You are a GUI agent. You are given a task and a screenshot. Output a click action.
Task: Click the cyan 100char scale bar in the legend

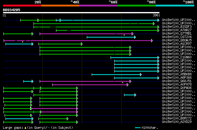[x=138, y=128]
